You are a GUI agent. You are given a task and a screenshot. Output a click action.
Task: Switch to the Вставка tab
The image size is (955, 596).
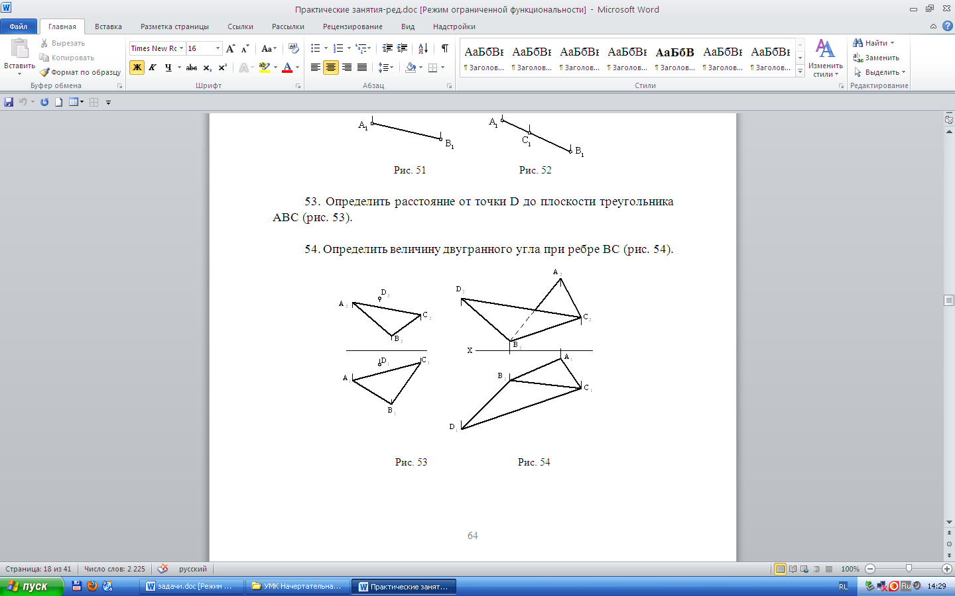pyautogui.click(x=108, y=26)
